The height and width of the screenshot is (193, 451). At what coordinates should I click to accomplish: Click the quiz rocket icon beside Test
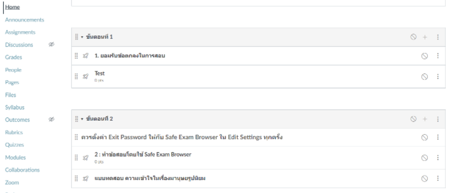coord(86,76)
